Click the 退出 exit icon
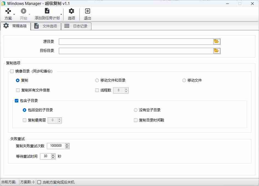 coord(87,11)
